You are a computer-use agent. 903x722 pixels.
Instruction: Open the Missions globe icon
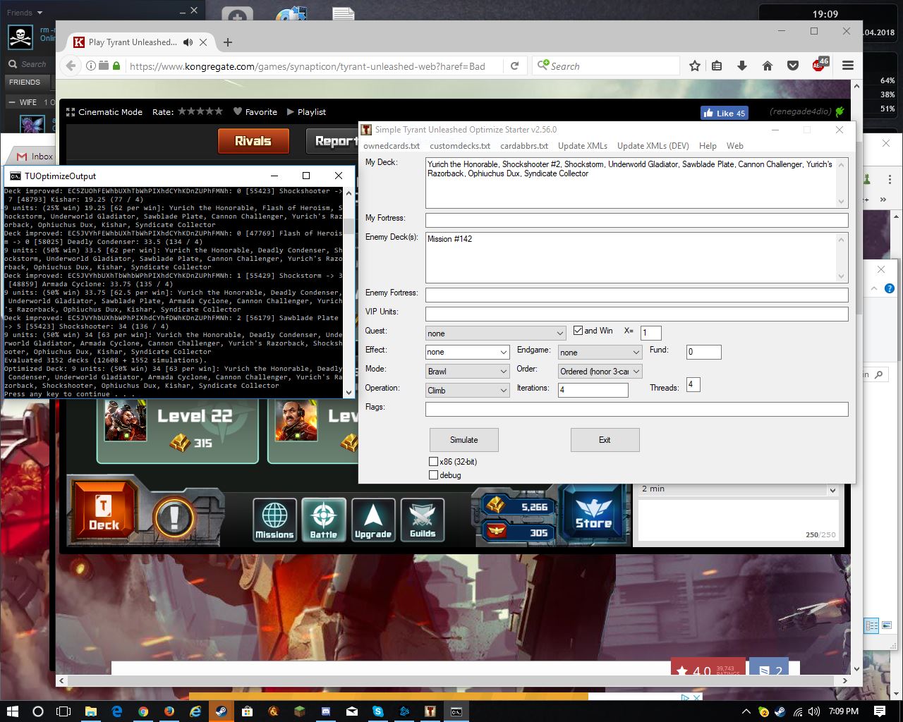[274, 520]
